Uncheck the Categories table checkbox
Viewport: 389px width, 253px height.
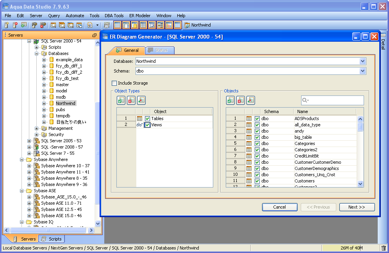(257, 143)
